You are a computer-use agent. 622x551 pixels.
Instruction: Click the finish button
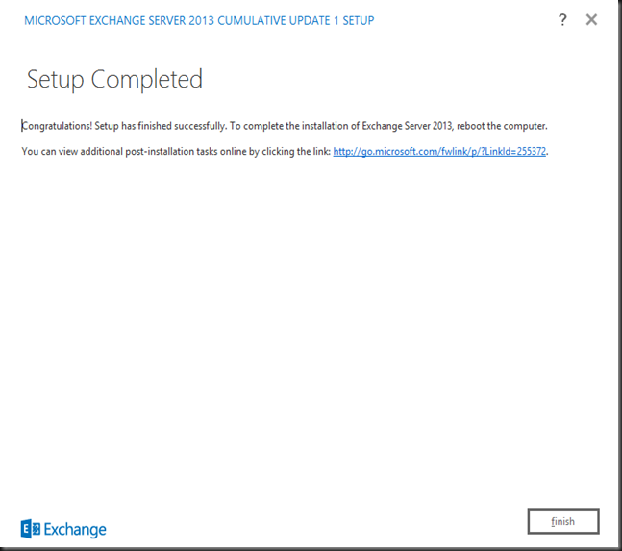tap(563, 521)
